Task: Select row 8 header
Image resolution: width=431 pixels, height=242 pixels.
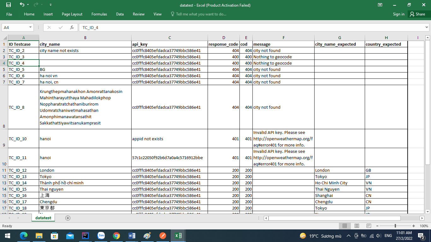Action: [x=4, y=107]
